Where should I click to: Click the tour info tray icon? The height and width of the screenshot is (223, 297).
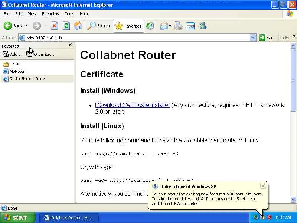[262, 217]
